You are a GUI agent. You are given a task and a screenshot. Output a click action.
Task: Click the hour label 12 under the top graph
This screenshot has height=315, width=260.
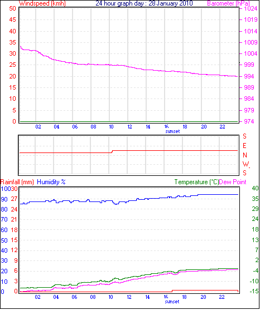tap(129, 127)
